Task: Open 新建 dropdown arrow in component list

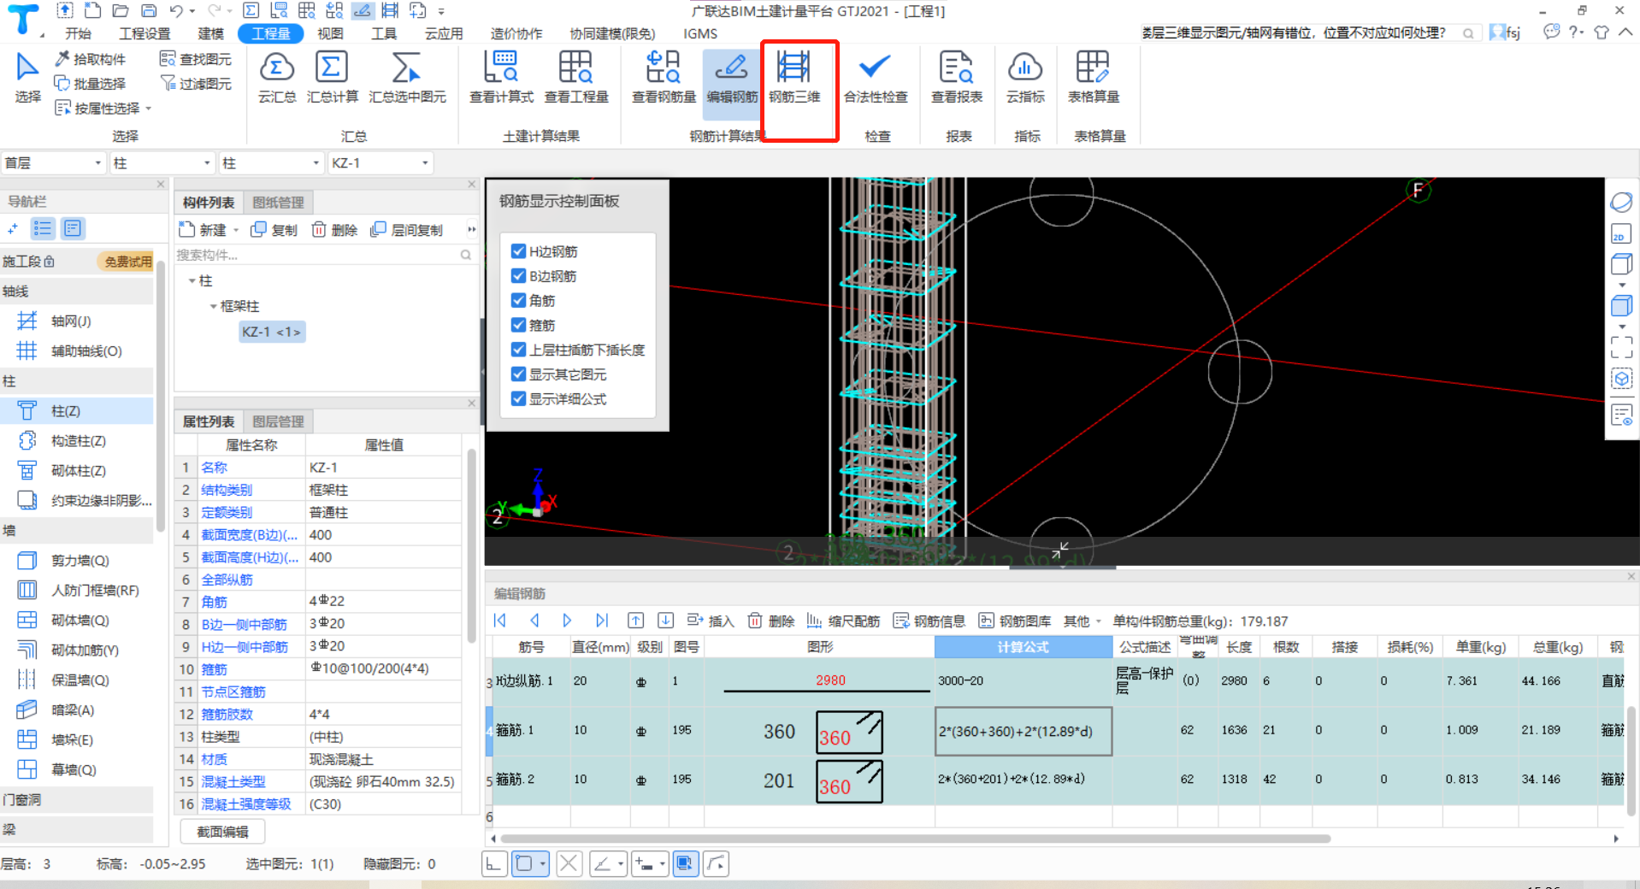Action: [236, 230]
